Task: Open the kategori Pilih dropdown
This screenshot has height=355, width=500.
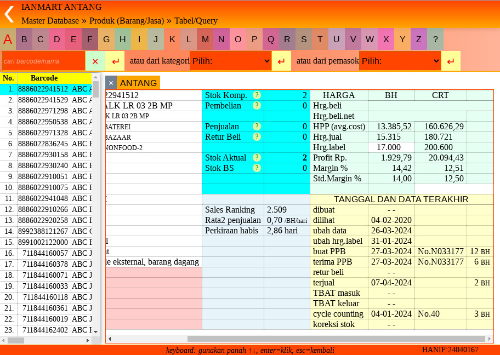Action: [231, 61]
